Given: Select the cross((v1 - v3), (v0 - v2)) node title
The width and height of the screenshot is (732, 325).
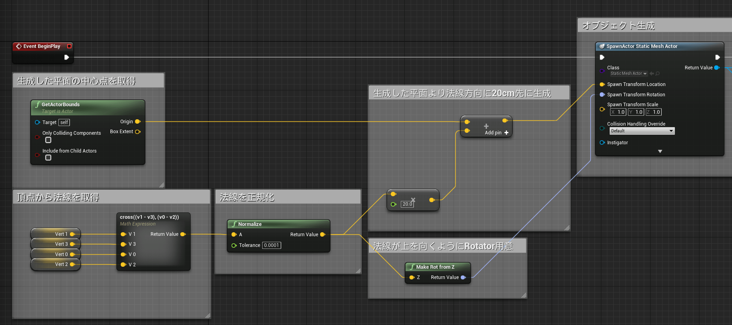Looking at the screenshot, I should (x=149, y=217).
